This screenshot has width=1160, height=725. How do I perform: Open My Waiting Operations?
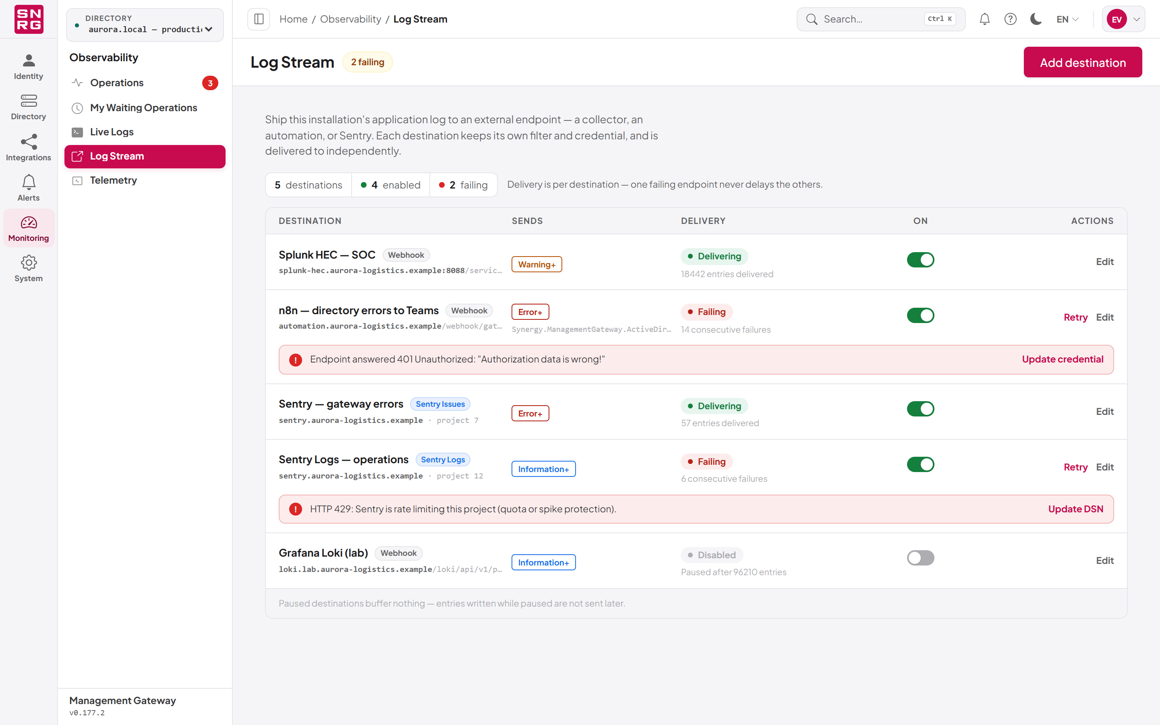pos(145,108)
